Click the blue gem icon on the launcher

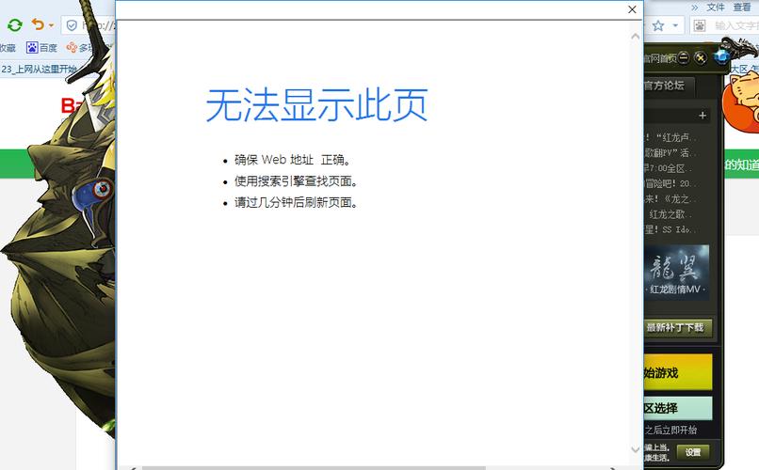(x=721, y=56)
